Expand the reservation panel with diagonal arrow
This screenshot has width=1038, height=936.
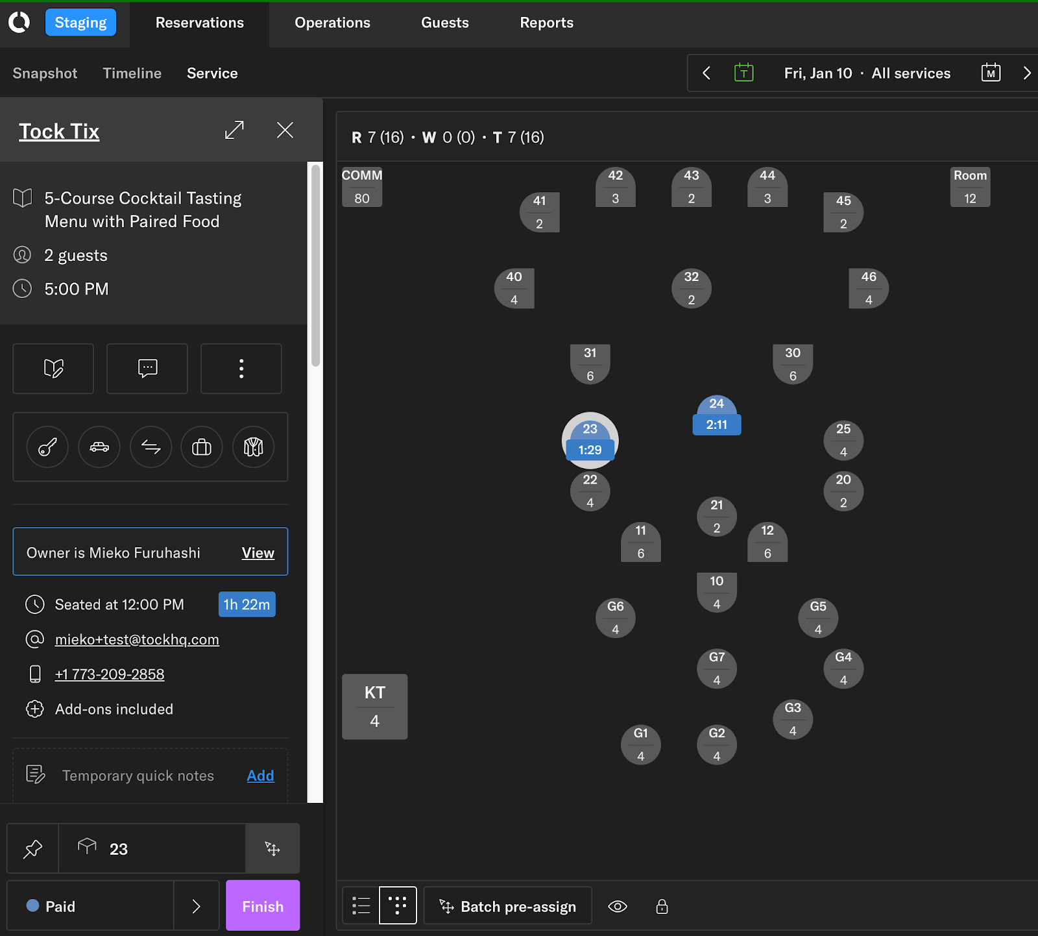coord(234,130)
